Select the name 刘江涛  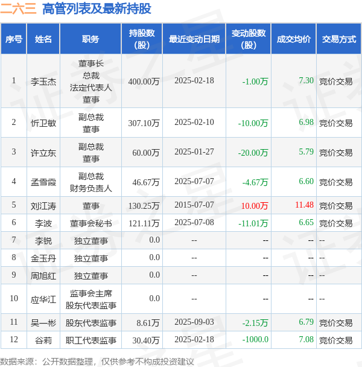pyautogui.click(x=43, y=206)
